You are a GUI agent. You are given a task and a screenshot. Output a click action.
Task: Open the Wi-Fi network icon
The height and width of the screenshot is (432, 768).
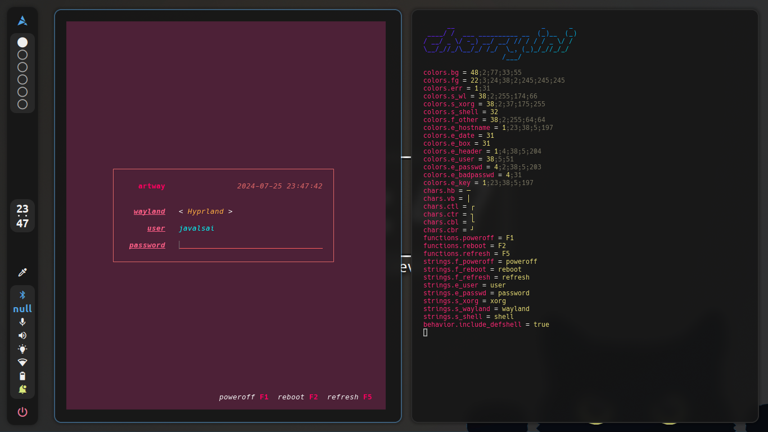tap(22, 362)
